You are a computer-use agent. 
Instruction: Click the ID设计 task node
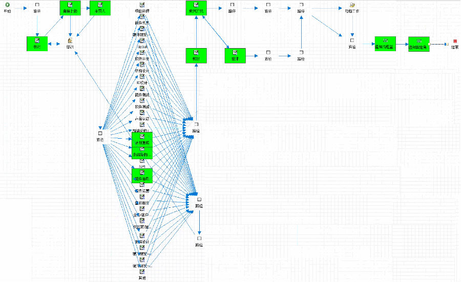(142, 77)
